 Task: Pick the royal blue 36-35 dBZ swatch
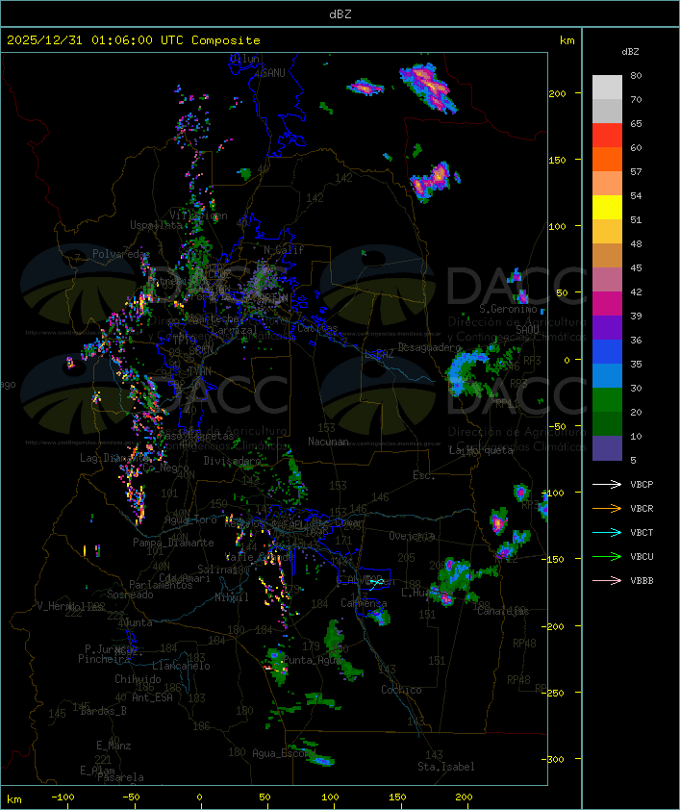pos(607,351)
